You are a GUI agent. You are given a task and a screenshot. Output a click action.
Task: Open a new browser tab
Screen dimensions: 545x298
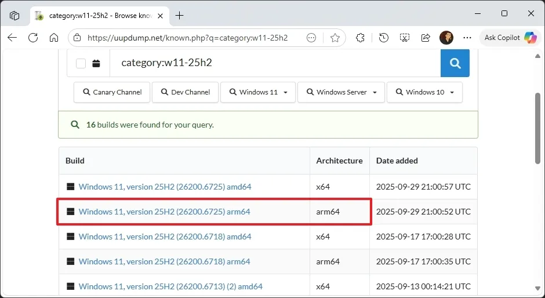[179, 16]
